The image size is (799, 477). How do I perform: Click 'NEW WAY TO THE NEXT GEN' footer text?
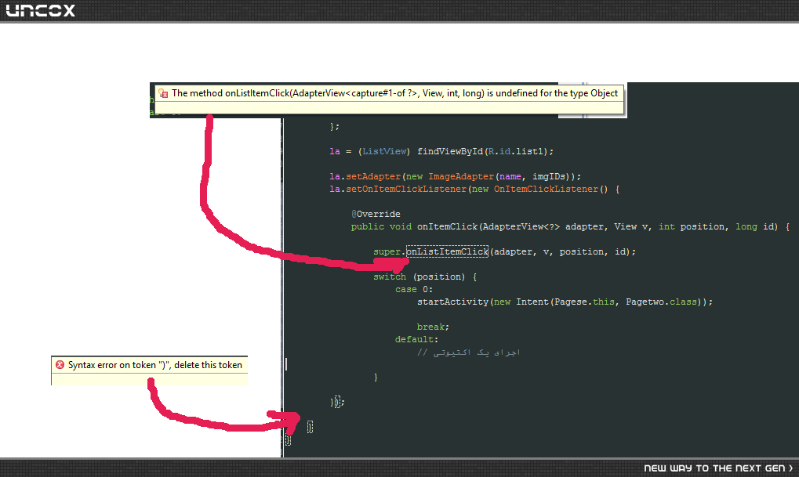point(718,468)
